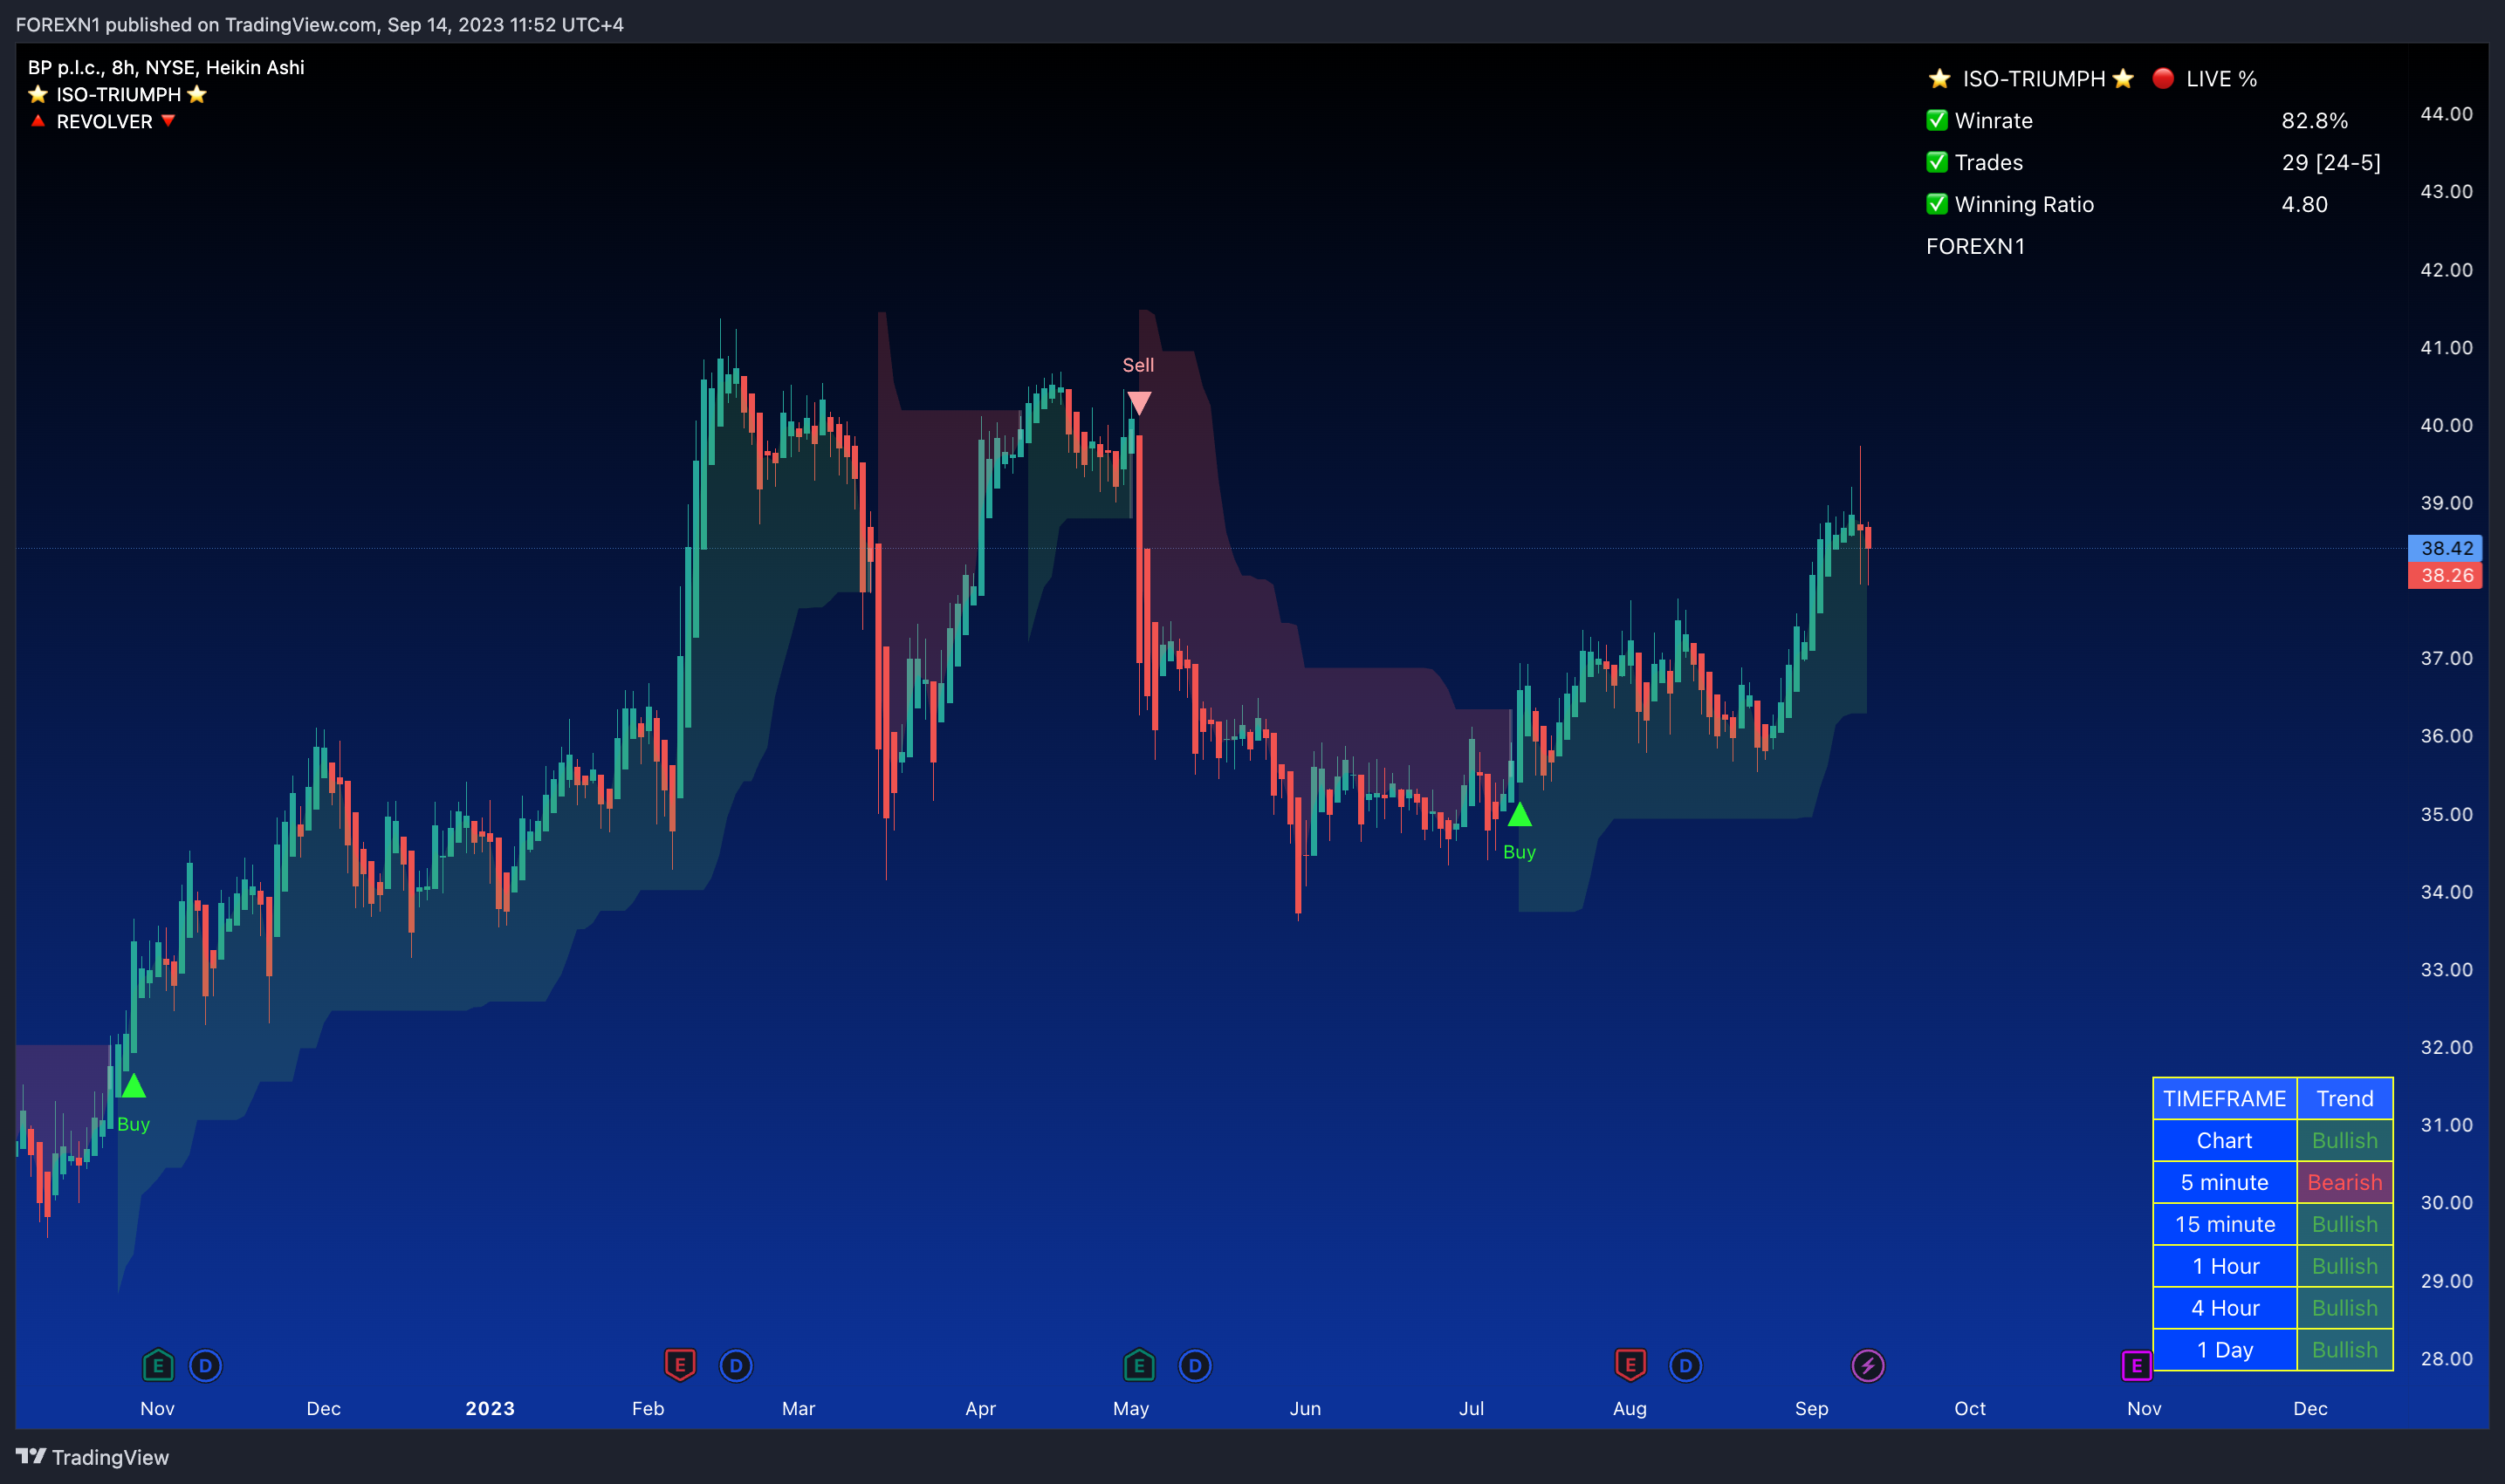Click the green earnings E icon near Nov 2022
Screen dimensions: 2505x1484
(157, 1365)
